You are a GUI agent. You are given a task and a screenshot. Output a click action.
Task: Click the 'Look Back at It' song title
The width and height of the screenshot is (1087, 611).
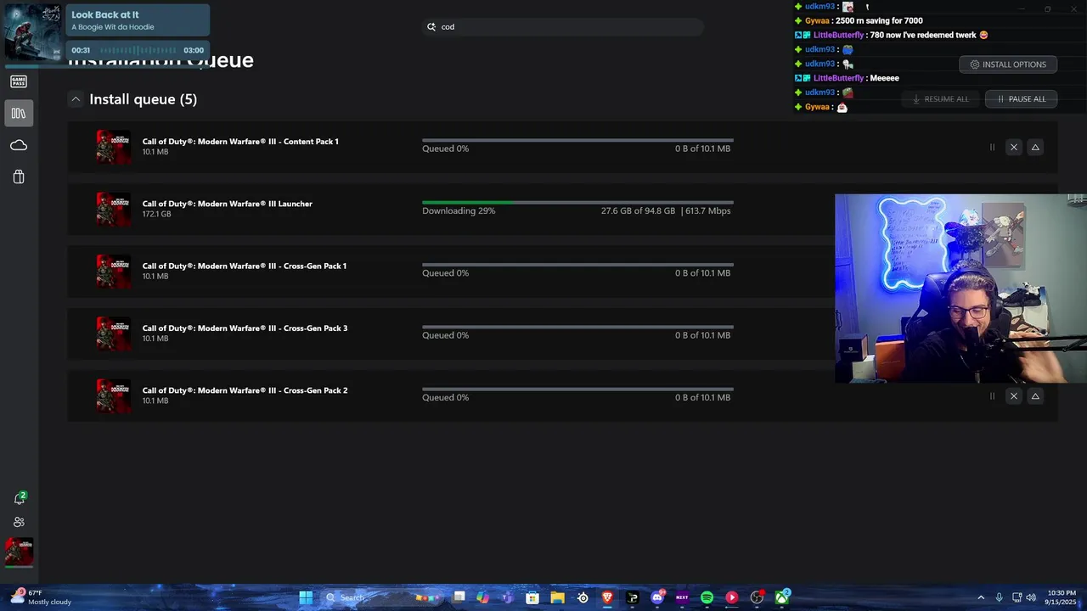tap(104, 14)
